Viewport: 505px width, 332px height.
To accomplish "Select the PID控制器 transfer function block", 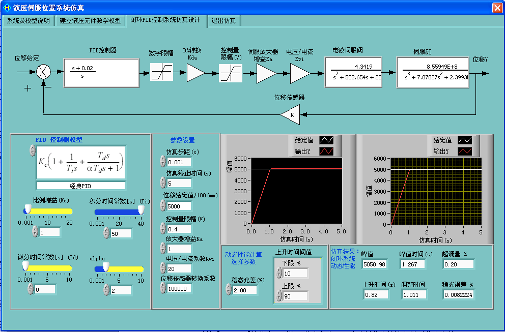I will 101,72.
